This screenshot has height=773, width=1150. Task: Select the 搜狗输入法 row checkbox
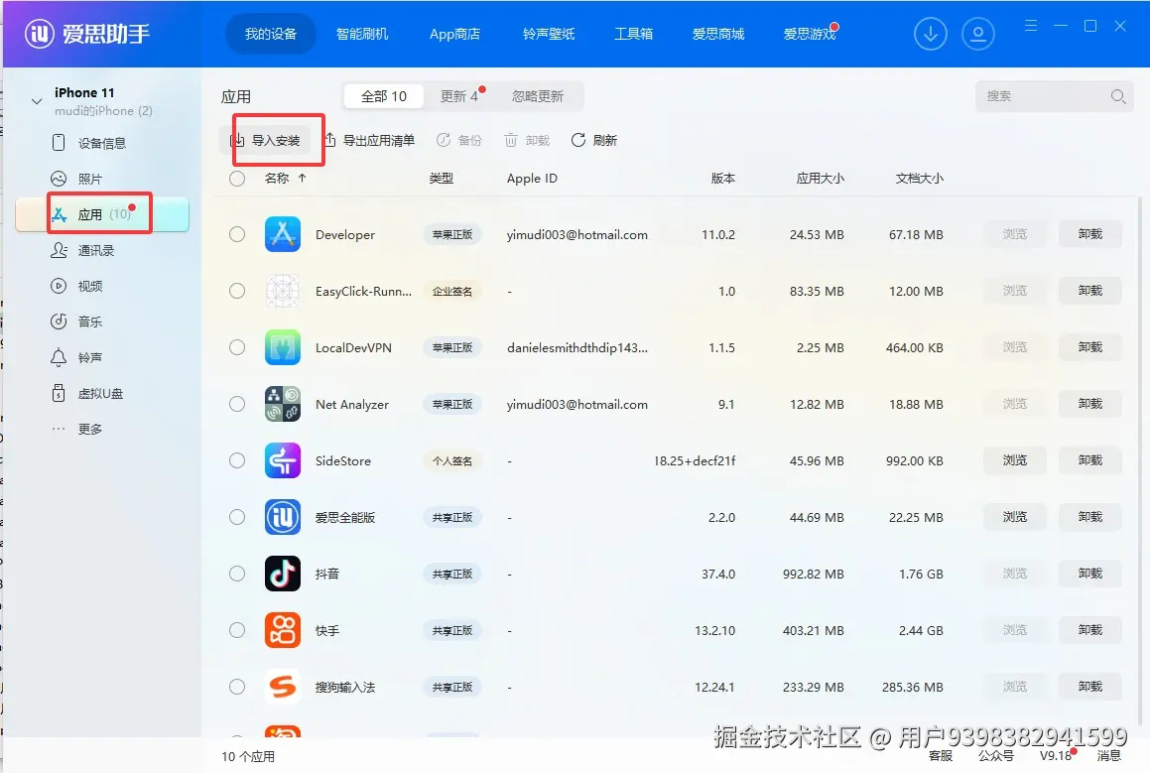(x=237, y=687)
